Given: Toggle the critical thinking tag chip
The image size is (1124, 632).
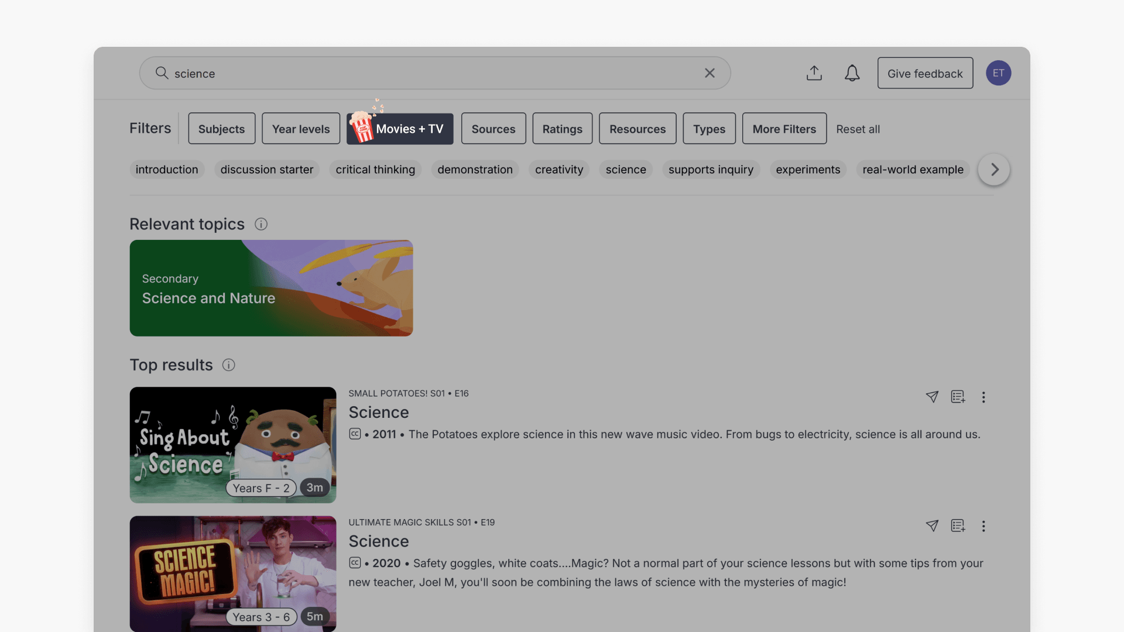Looking at the screenshot, I should point(375,170).
